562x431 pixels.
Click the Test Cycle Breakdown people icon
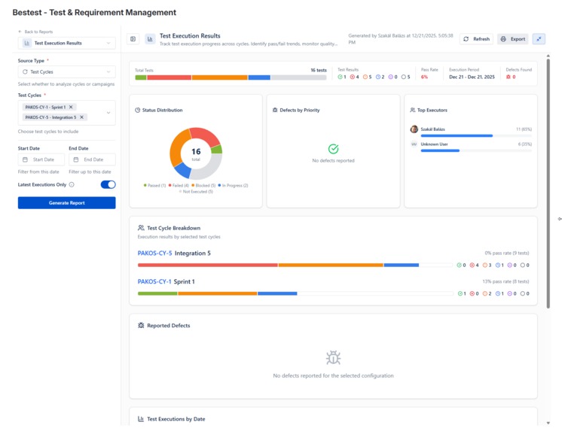click(141, 228)
